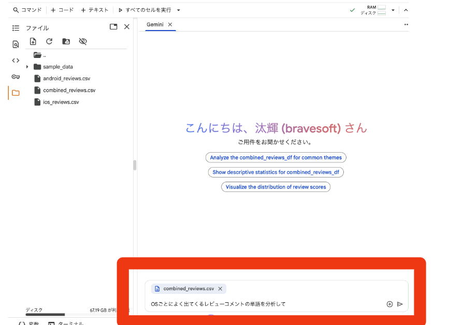The width and height of the screenshot is (449, 325).
Task: Open the RAM and disk resources dropdown
Action: click(393, 9)
